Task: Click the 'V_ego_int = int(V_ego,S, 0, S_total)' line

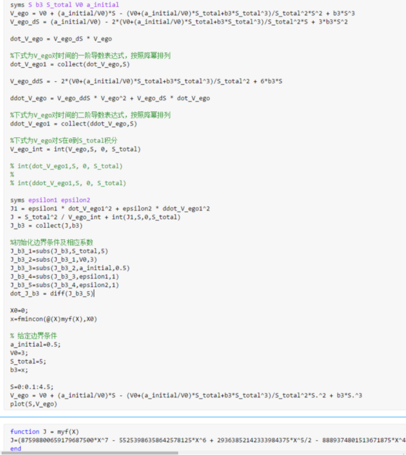Action: [75, 149]
